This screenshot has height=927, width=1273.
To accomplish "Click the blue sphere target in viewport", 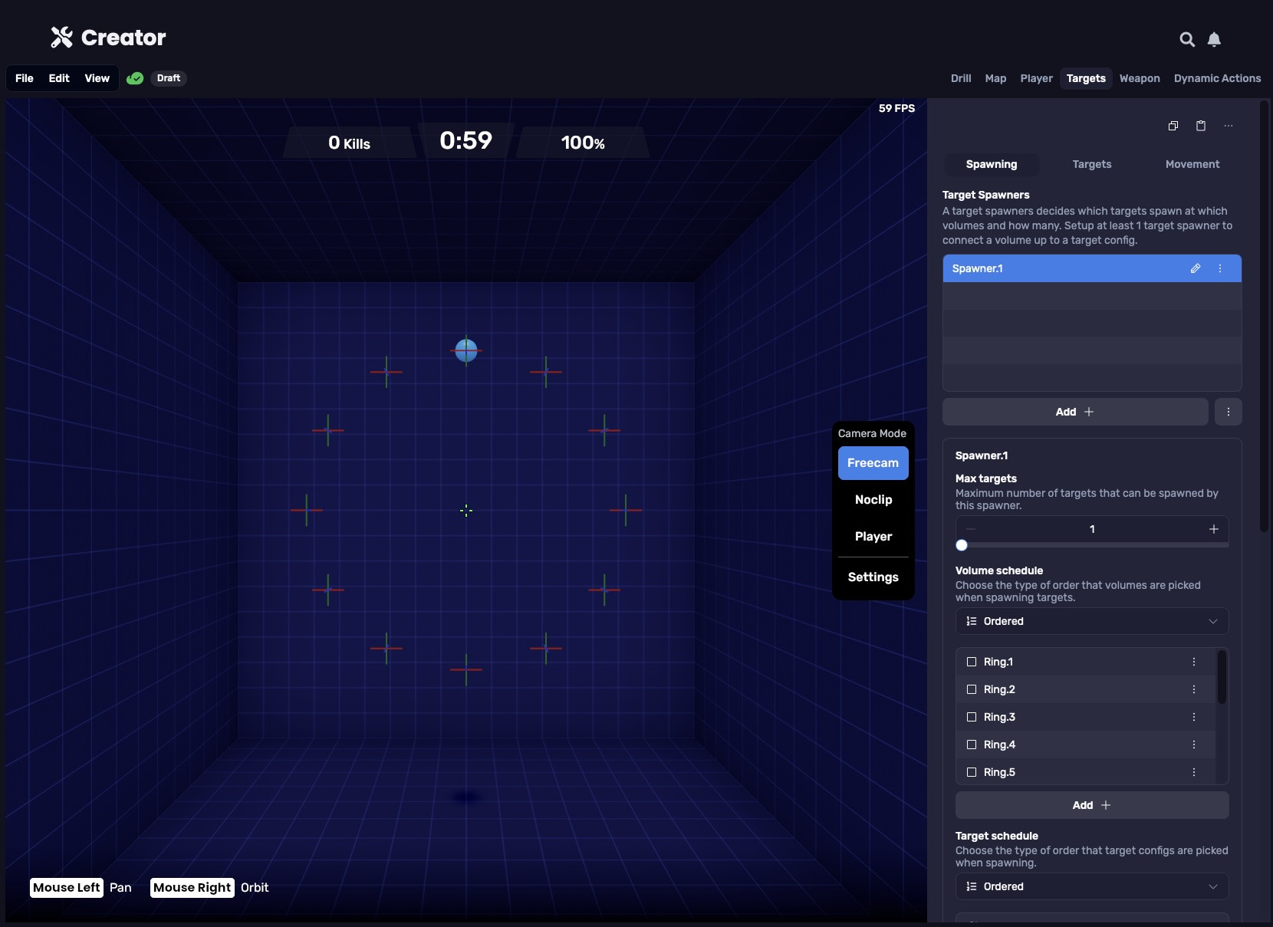I will (x=466, y=350).
